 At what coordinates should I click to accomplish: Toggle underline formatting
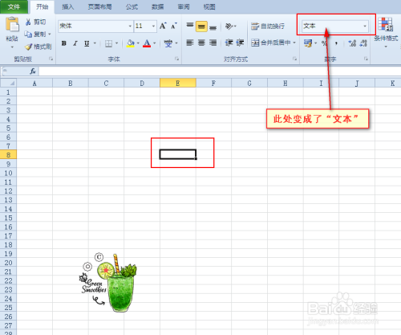coord(87,43)
